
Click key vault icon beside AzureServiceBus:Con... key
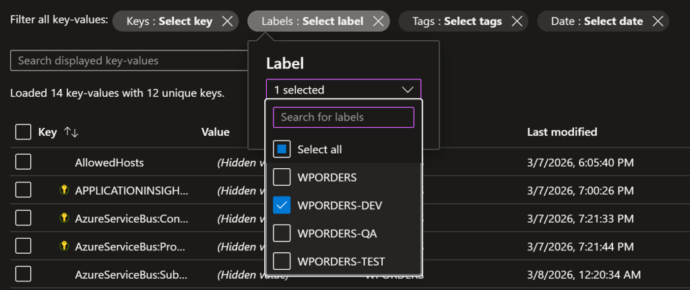[64, 217]
